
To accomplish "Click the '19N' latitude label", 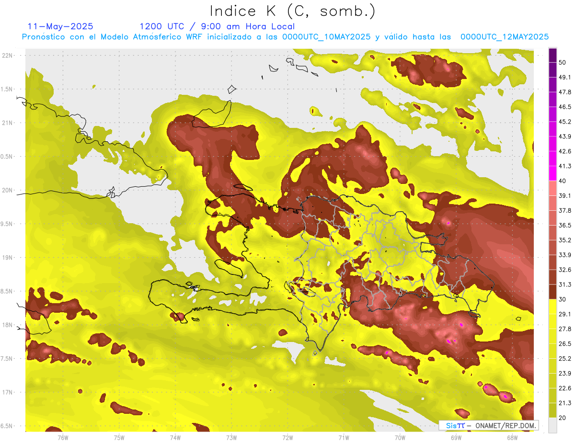I will coord(7,258).
